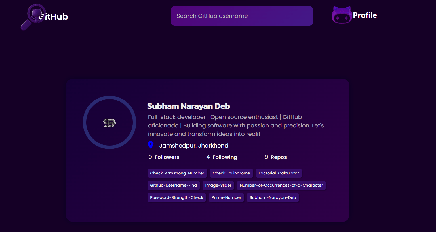Click the Search GitHub username field
This screenshot has height=232, width=436.
(241, 16)
